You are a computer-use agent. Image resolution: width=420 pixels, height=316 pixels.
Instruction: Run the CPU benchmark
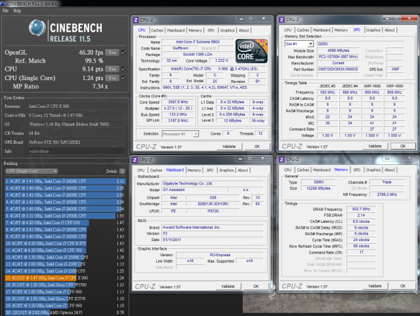coord(112,69)
